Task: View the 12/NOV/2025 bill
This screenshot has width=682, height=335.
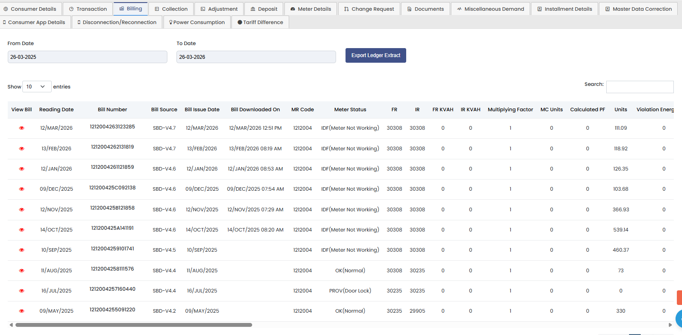Action: (x=22, y=210)
